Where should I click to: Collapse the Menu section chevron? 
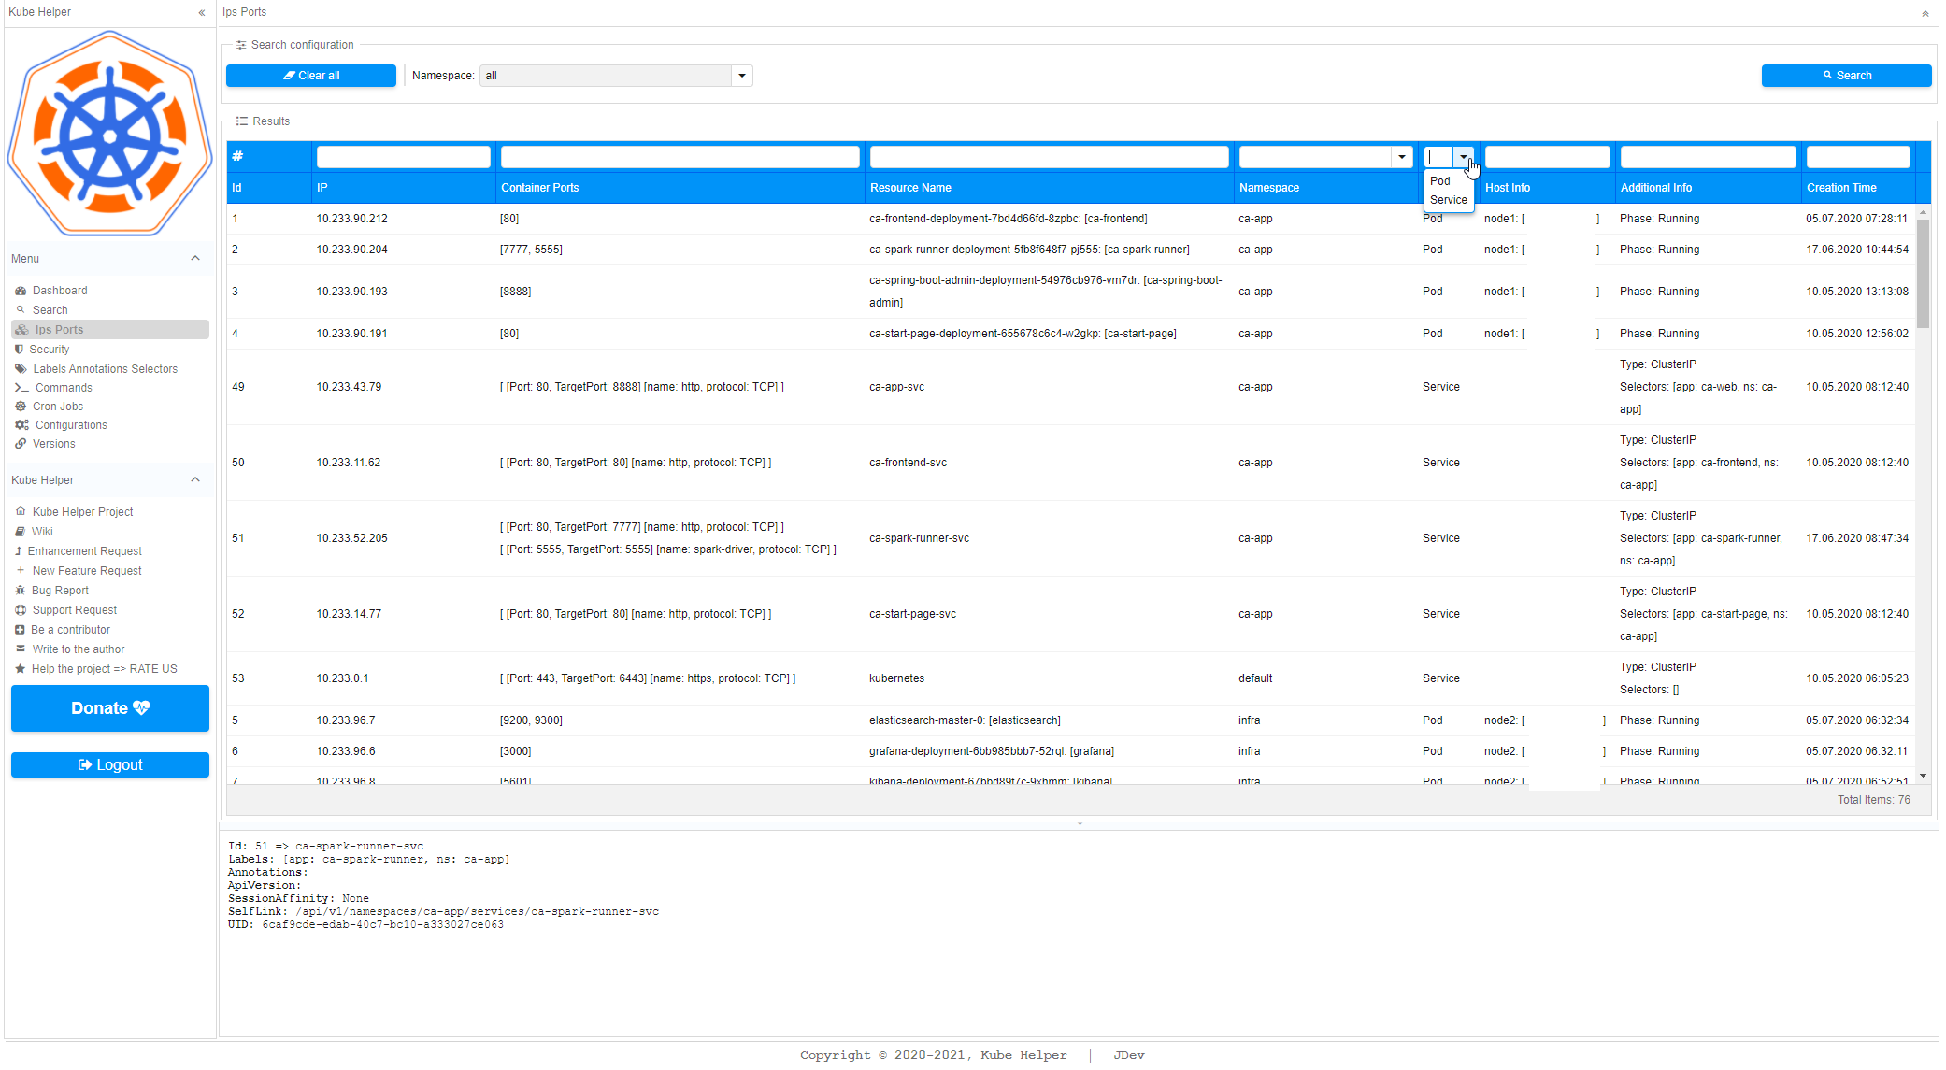tap(195, 259)
